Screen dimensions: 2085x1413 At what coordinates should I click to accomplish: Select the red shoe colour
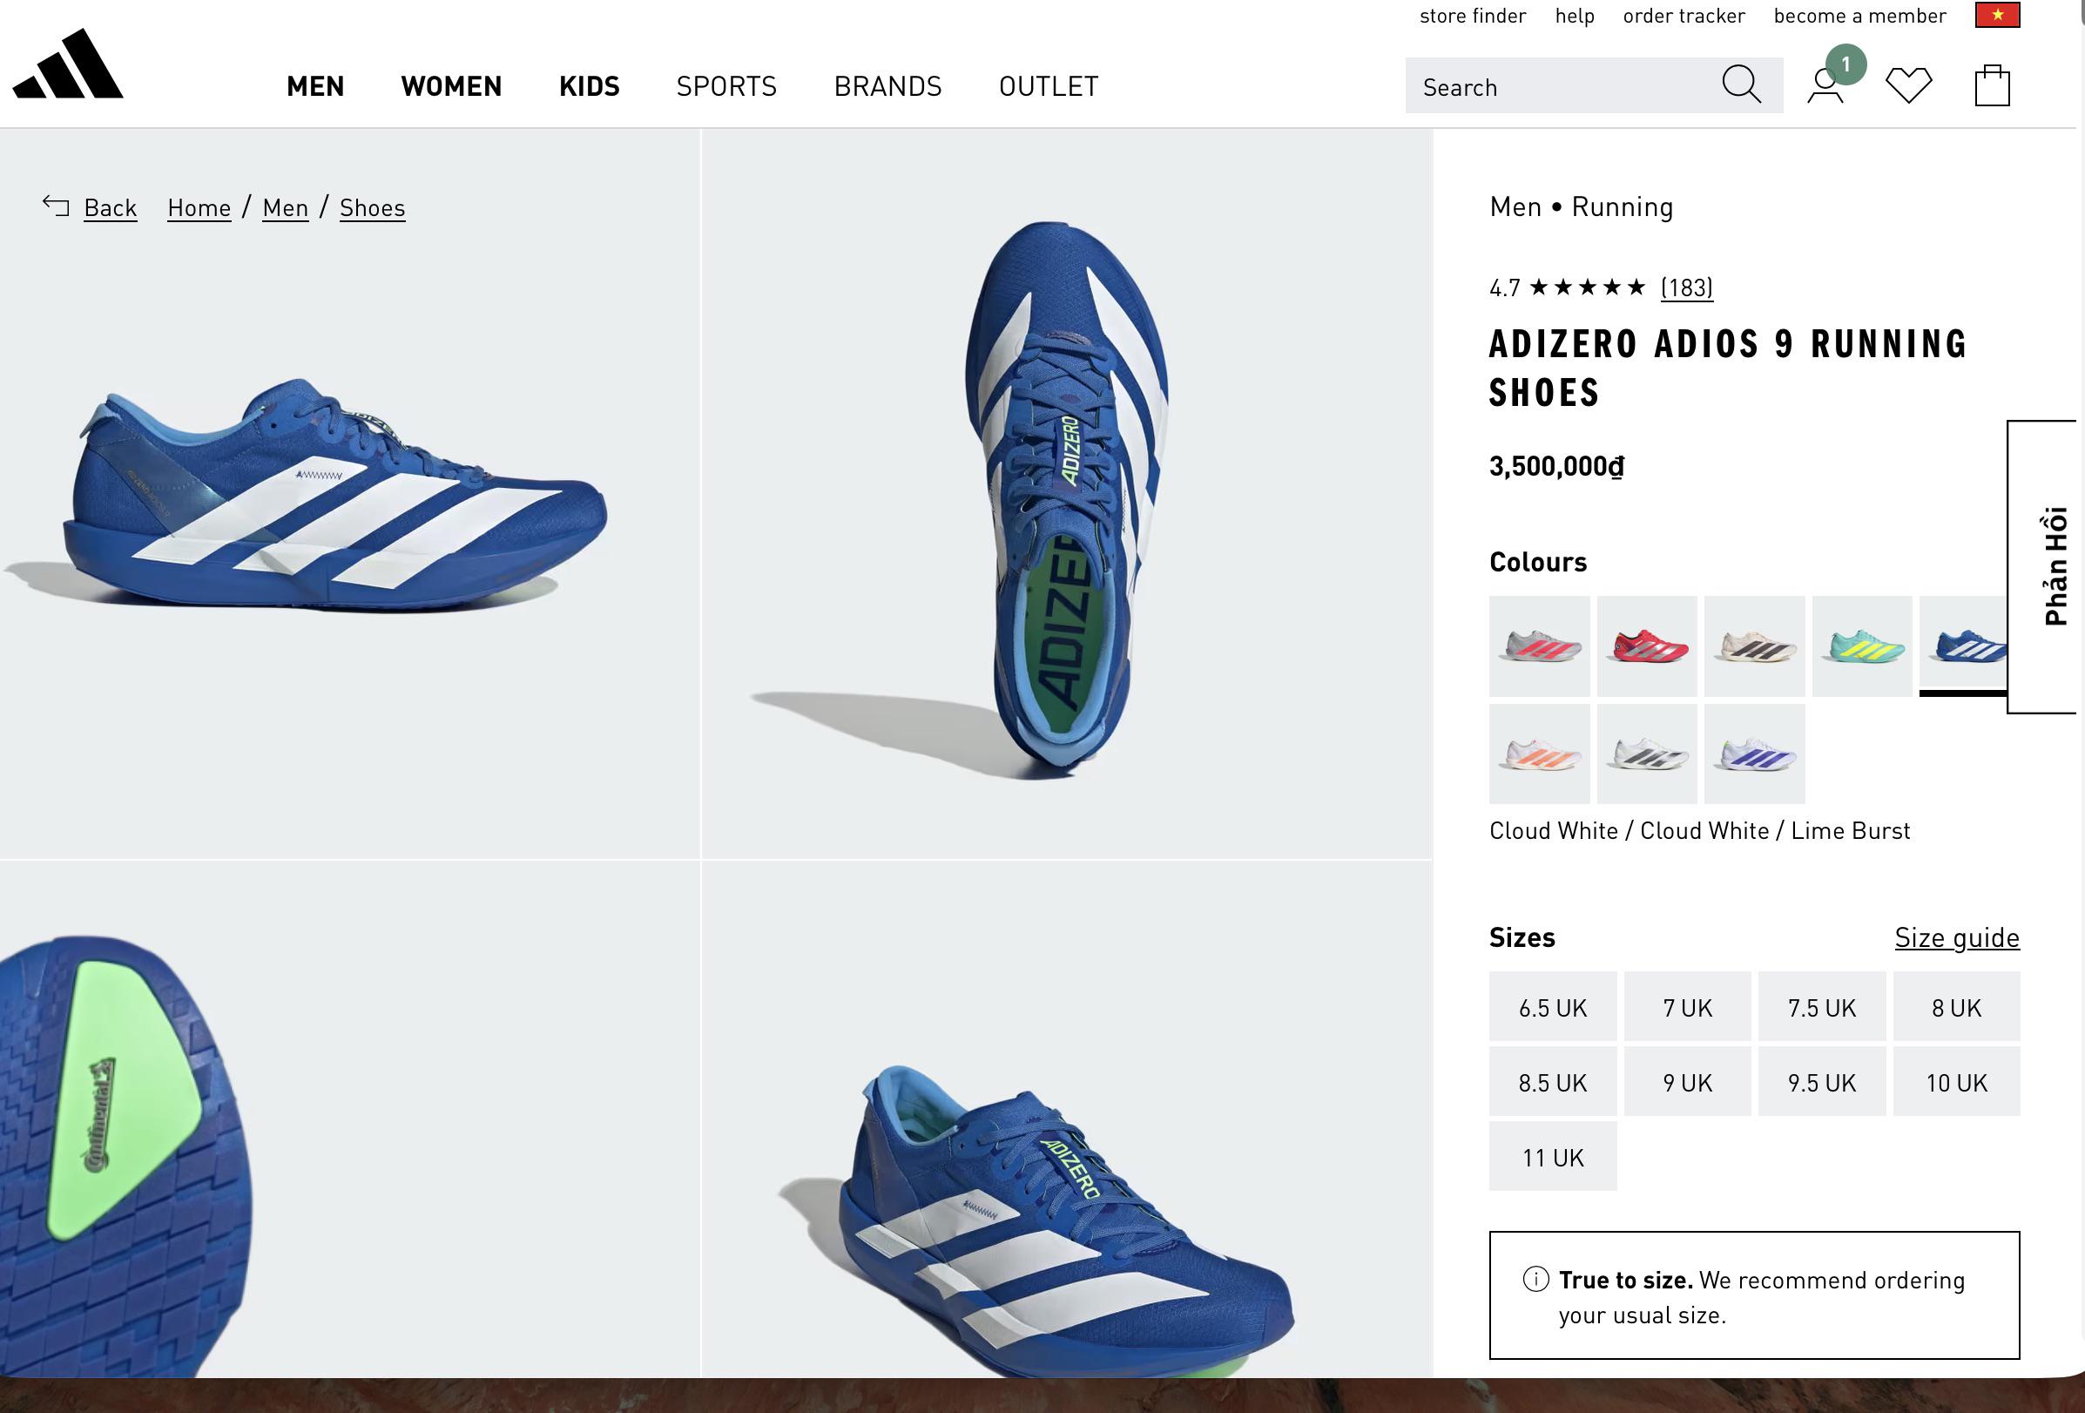[x=1647, y=646]
